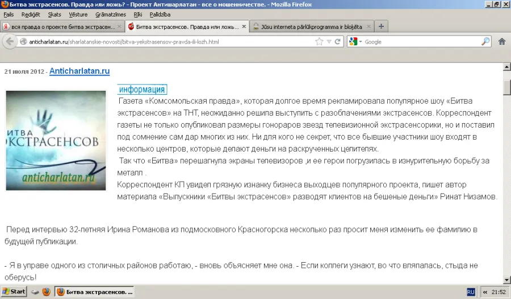
Task: Click the vertical scrollbar thumb
Action: 507,87
